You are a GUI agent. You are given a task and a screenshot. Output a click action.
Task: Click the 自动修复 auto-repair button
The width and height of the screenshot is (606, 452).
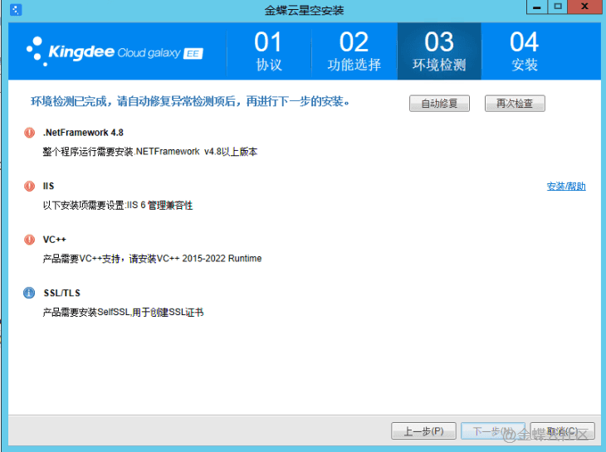click(439, 104)
